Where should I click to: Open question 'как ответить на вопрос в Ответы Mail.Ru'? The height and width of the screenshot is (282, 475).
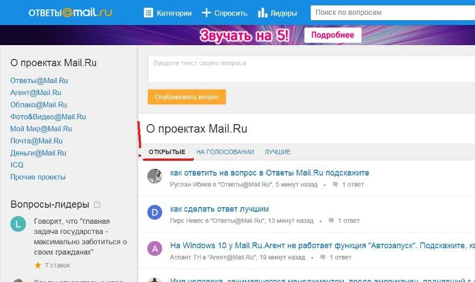(x=270, y=173)
